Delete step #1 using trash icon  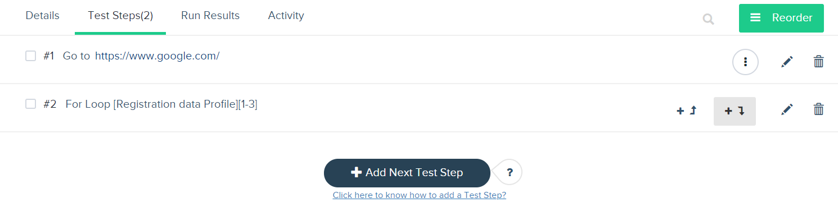(819, 62)
